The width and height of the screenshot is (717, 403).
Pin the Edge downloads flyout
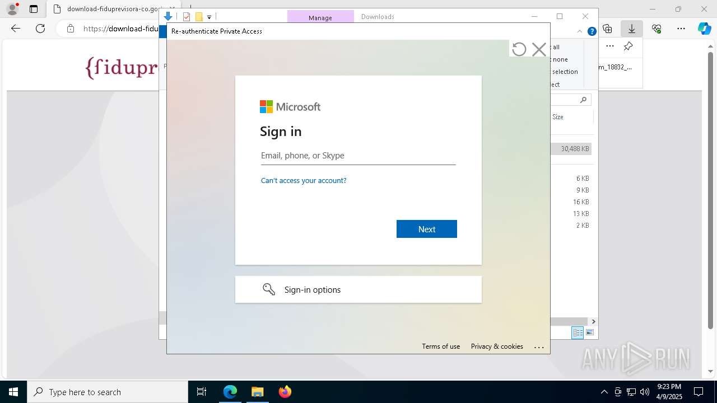628,46
